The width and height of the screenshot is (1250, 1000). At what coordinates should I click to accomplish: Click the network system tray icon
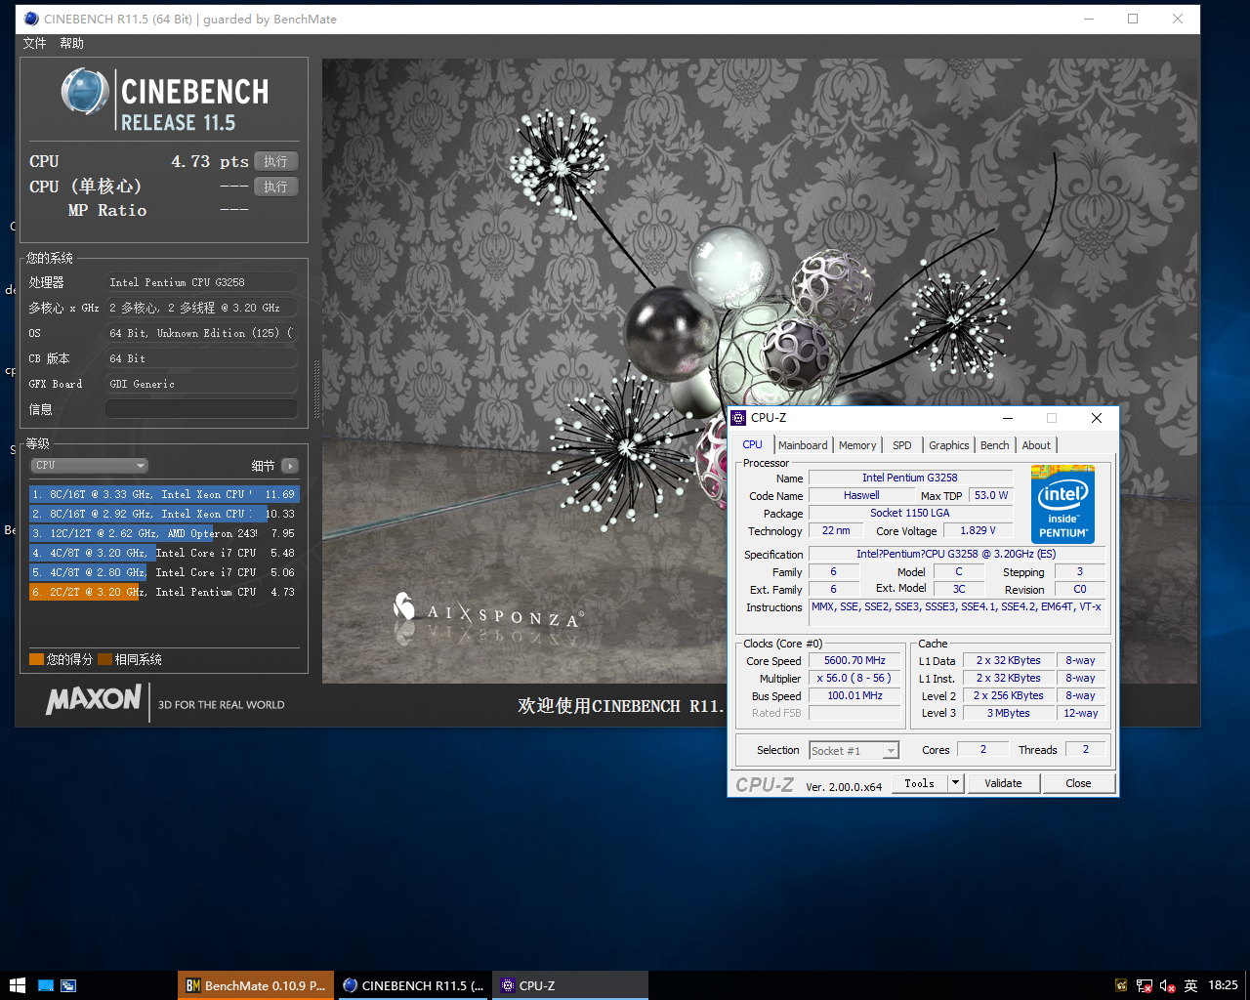1145,985
